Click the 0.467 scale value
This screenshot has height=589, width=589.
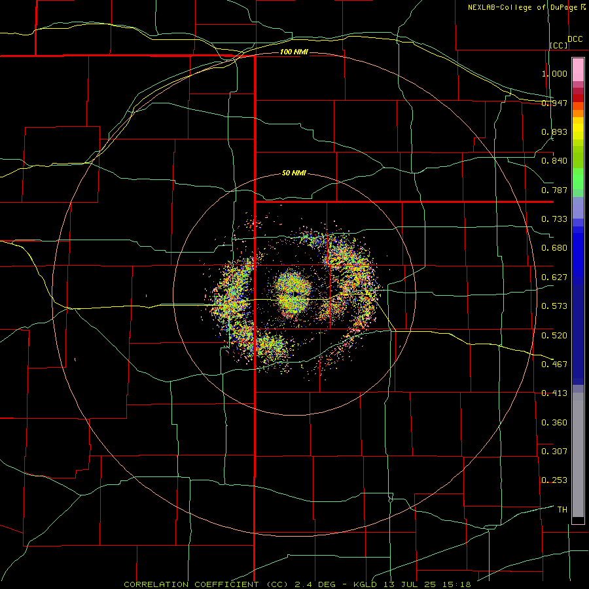point(554,365)
